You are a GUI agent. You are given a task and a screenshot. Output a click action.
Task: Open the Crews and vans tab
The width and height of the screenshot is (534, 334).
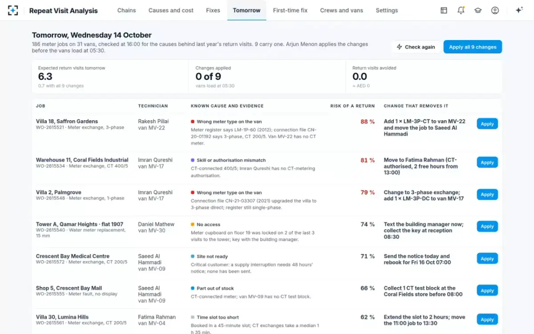click(x=341, y=10)
